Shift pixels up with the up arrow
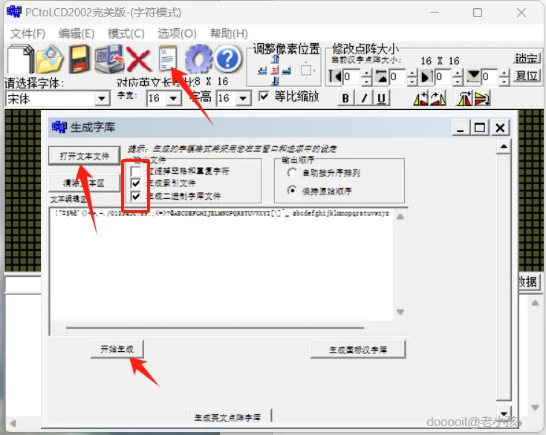Image resolution: width=546 pixels, height=435 pixels. tap(275, 59)
